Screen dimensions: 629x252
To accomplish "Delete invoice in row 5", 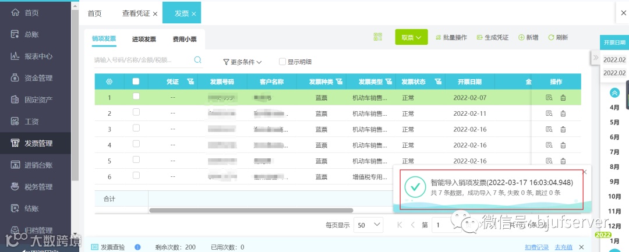I will [563, 161].
